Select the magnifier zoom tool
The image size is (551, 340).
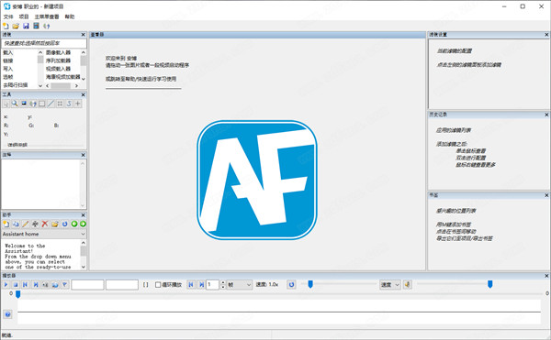click(15, 104)
